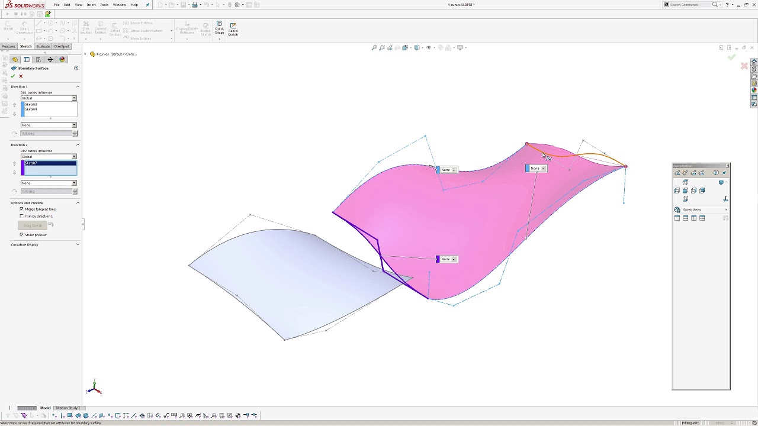Open the File menu
The height and width of the screenshot is (426, 758).
click(x=57, y=5)
